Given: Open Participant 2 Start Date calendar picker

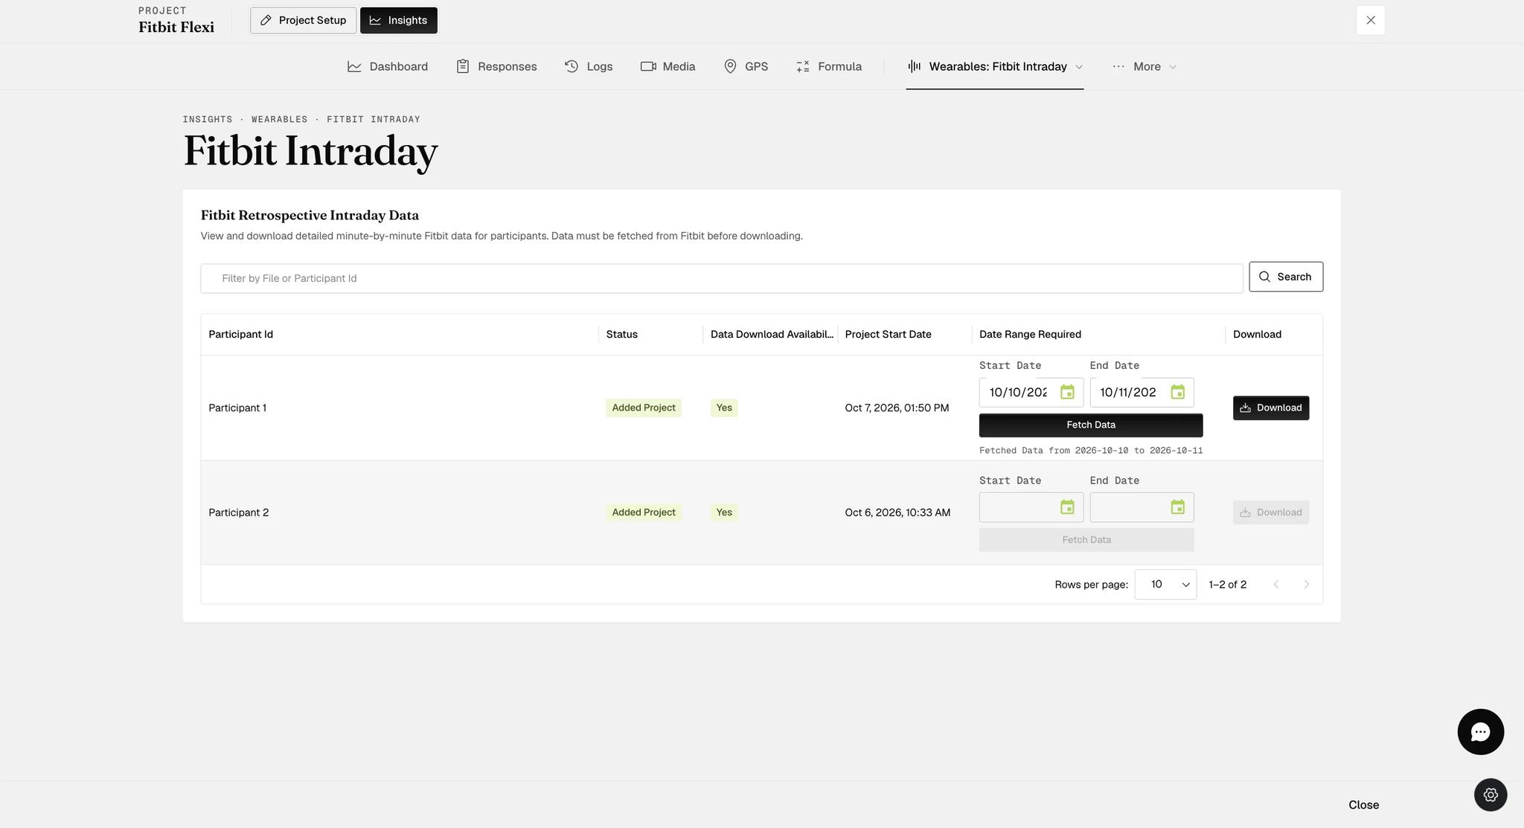Looking at the screenshot, I should point(1067,507).
